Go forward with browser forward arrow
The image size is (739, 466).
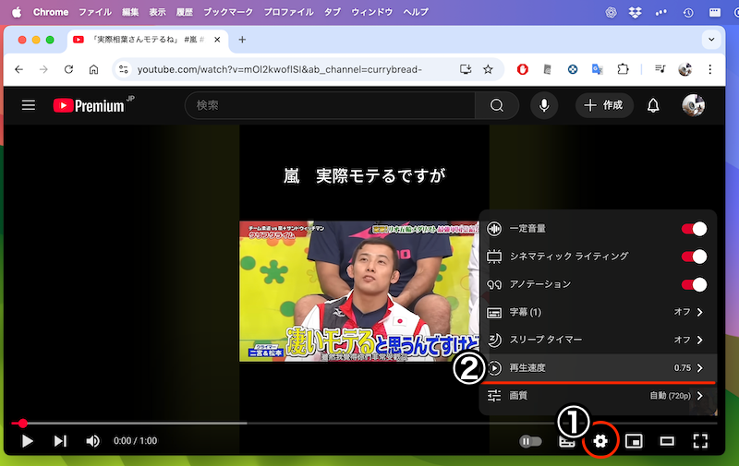[x=43, y=69]
